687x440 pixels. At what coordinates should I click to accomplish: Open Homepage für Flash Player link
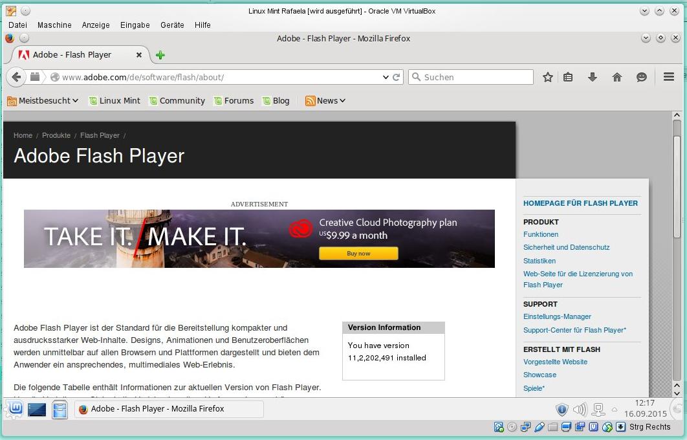tap(580, 203)
